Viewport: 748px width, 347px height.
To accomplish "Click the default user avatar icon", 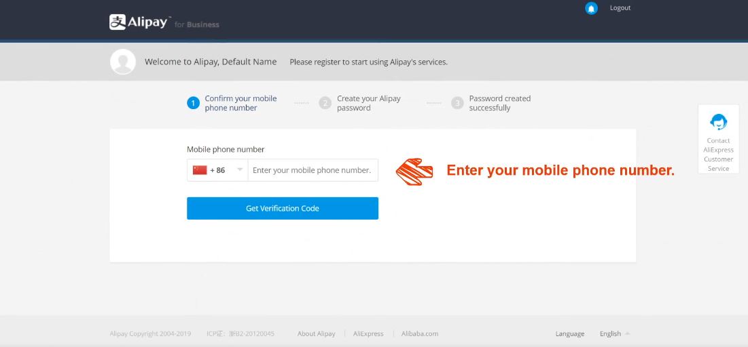I will coord(122,62).
